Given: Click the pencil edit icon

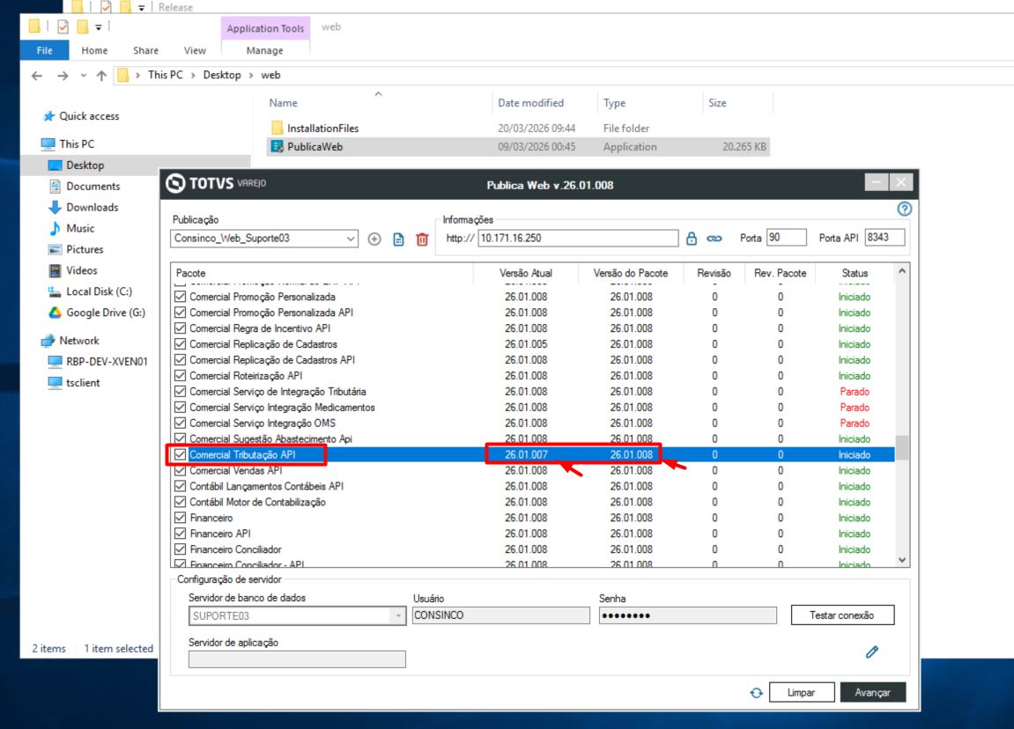Looking at the screenshot, I should 872,652.
